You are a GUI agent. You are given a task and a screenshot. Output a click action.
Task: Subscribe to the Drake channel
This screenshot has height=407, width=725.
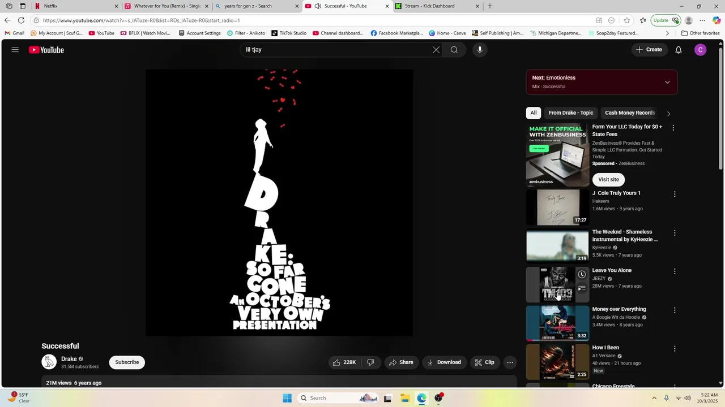127,362
